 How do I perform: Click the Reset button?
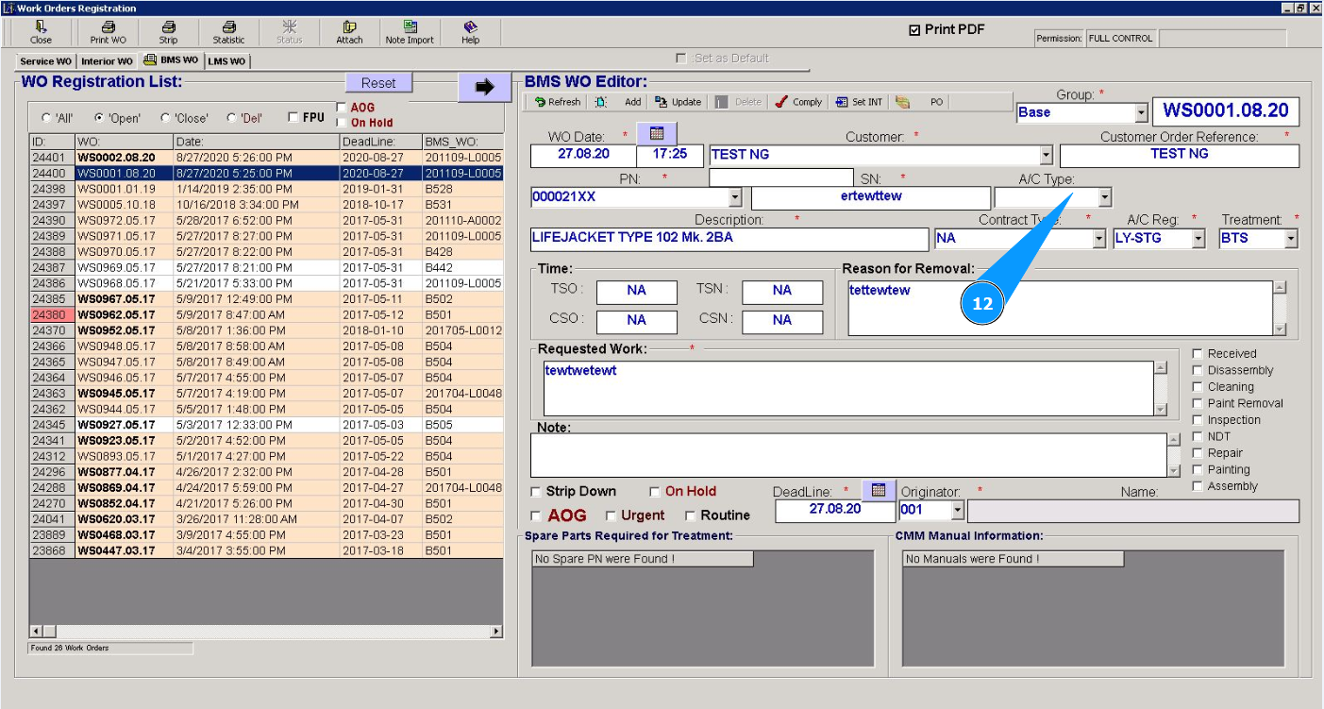pyautogui.click(x=378, y=83)
